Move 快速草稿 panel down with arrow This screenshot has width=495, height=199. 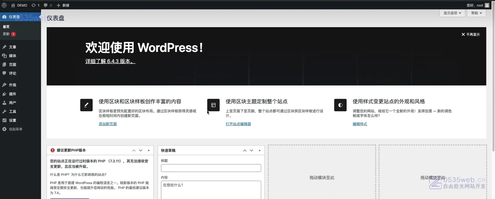252,150
